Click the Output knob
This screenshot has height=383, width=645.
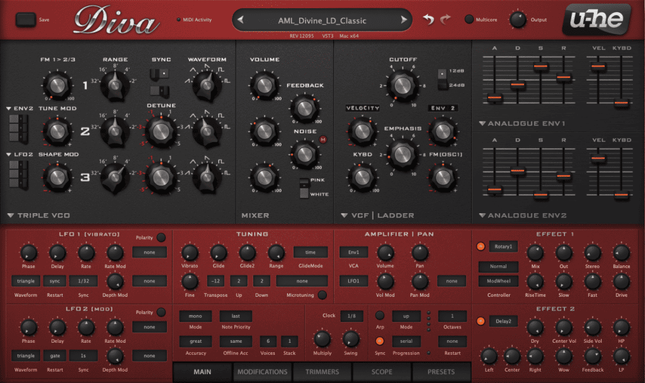[x=518, y=19]
